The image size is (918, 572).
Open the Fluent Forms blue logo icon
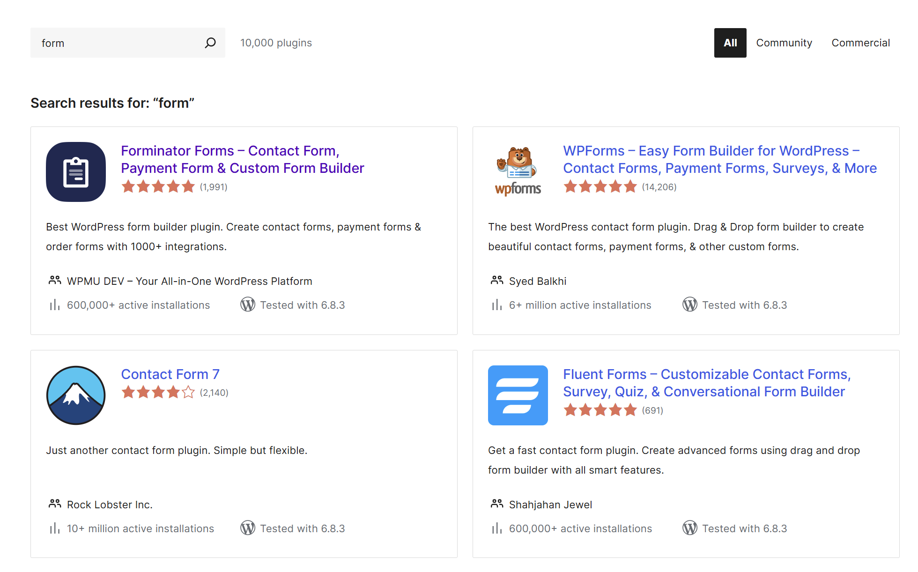(518, 395)
